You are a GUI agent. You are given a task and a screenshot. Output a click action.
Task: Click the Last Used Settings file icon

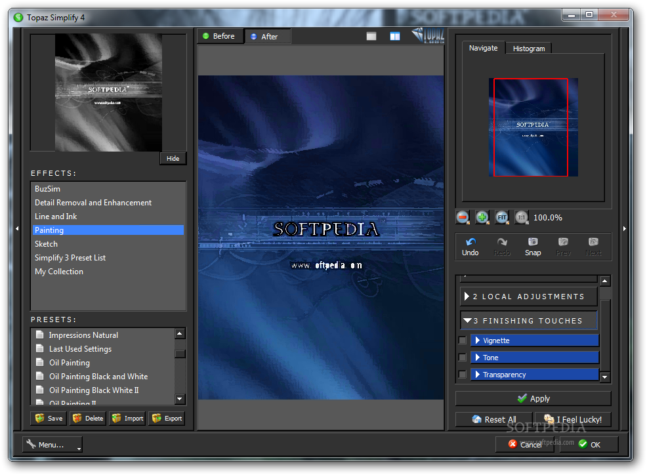tap(39, 348)
